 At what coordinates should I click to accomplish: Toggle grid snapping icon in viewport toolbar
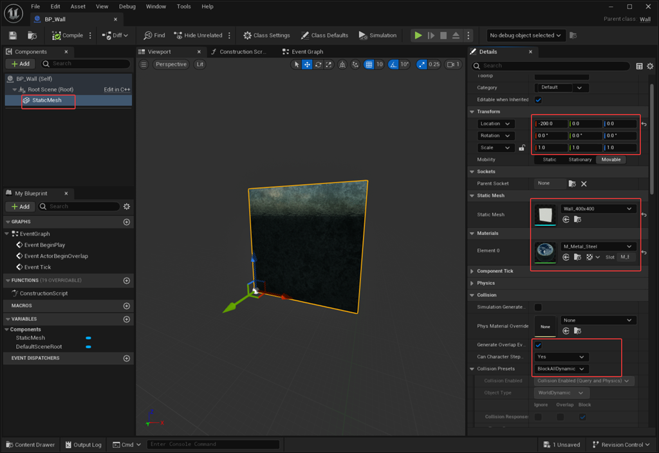[x=369, y=64]
